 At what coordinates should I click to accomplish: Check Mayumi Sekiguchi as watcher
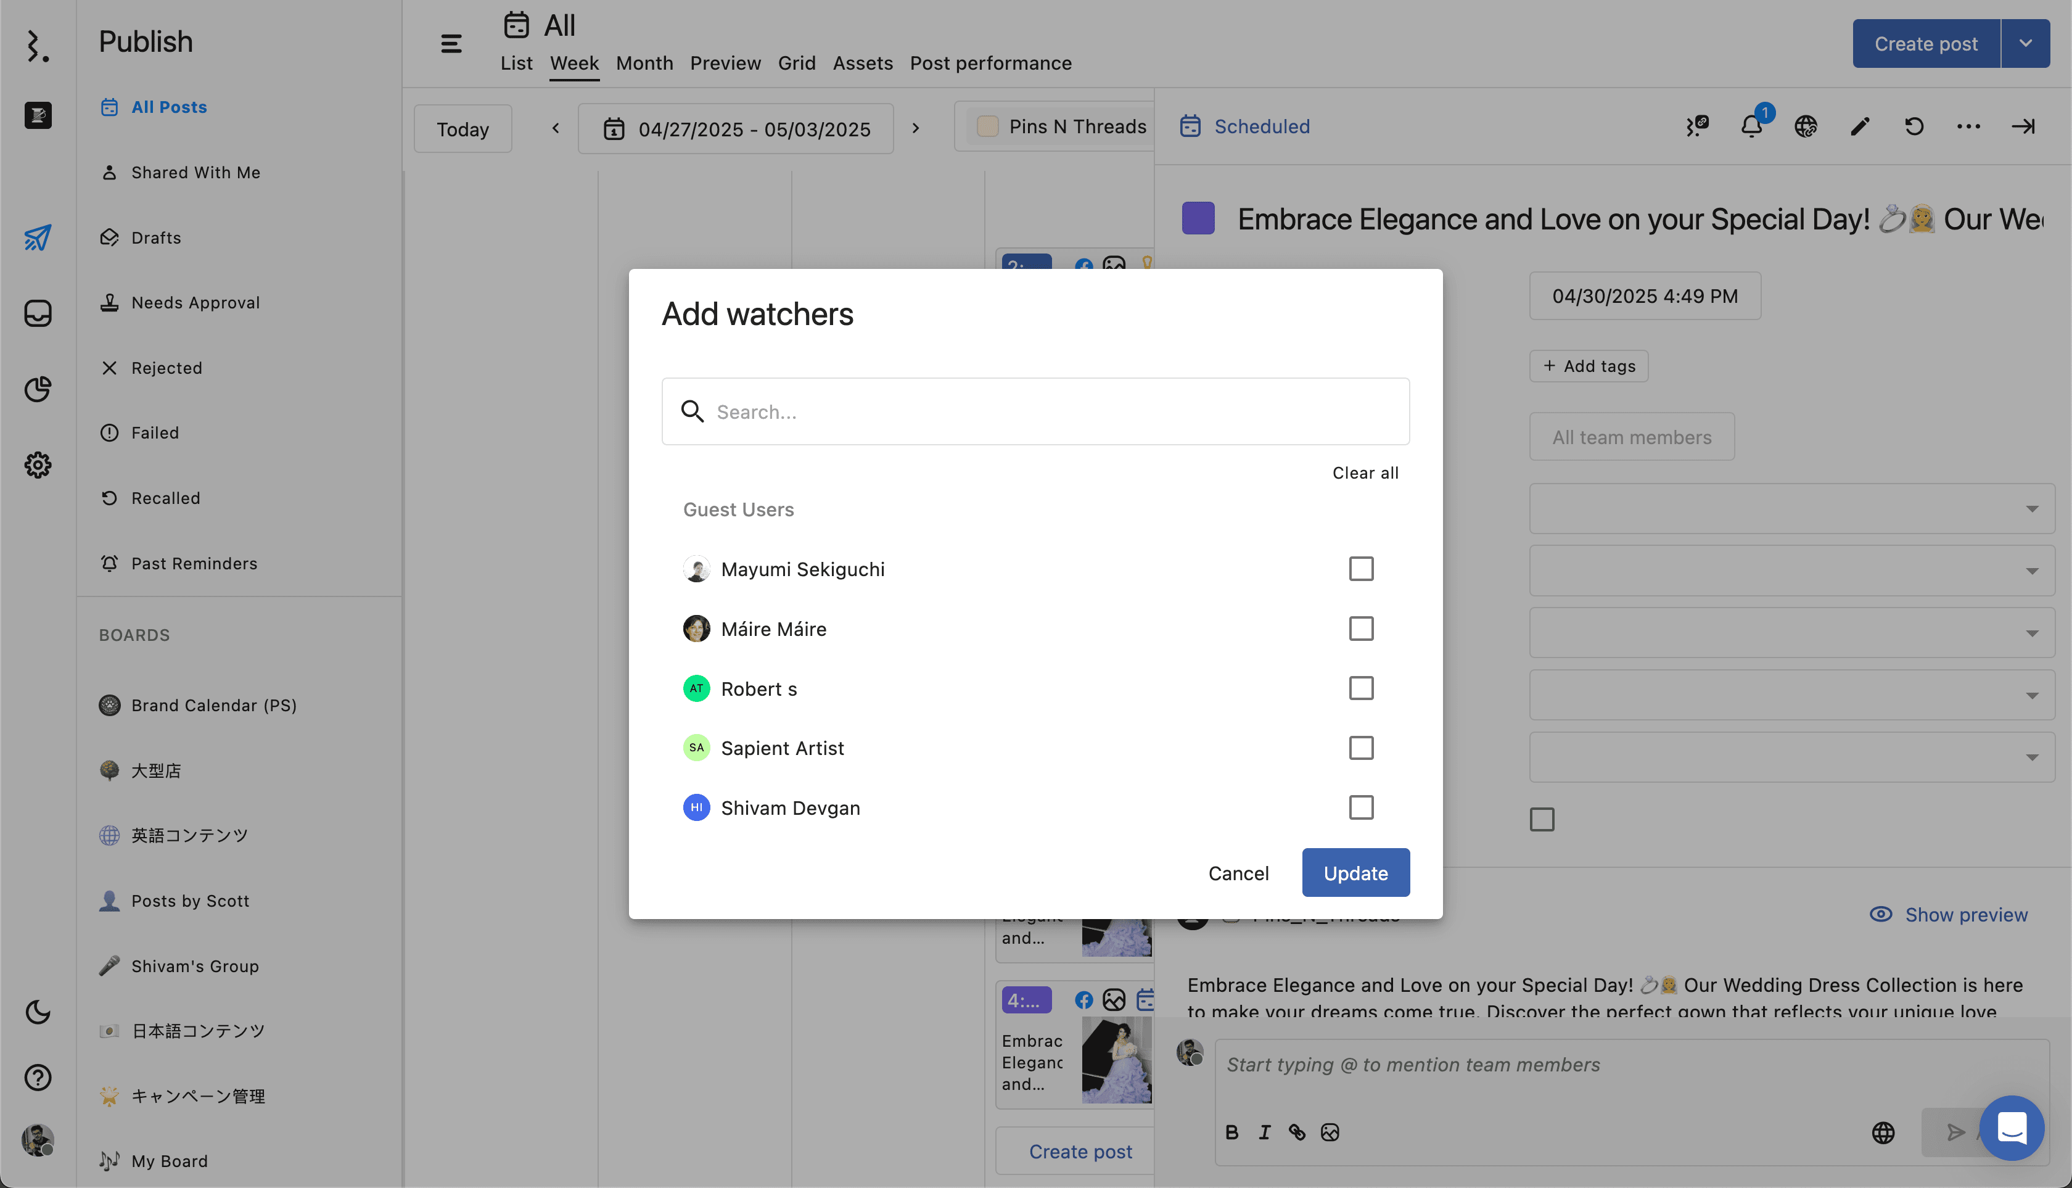pyautogui.click(x=1360, y=569)
